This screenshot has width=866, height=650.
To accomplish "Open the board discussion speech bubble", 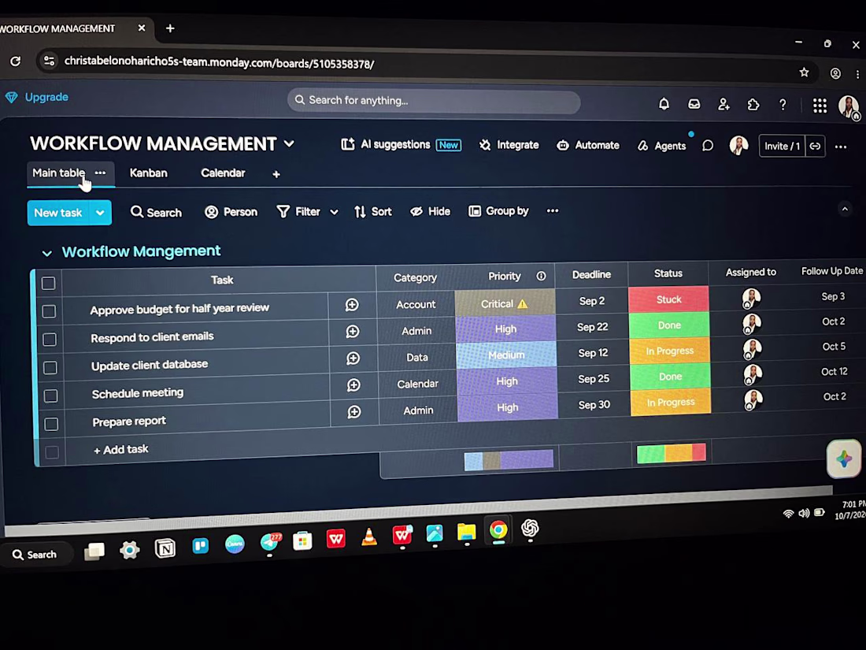I will tap(708, 146).
